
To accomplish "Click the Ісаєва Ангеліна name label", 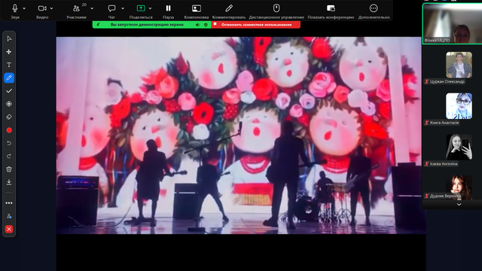I will coord(444,164).
